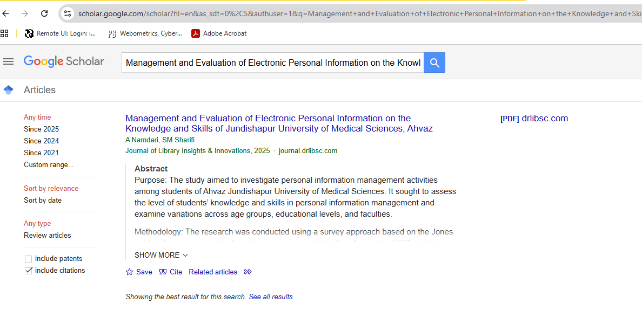
Task: Go back with the browser back arrow
Action: tap(6, 13)
